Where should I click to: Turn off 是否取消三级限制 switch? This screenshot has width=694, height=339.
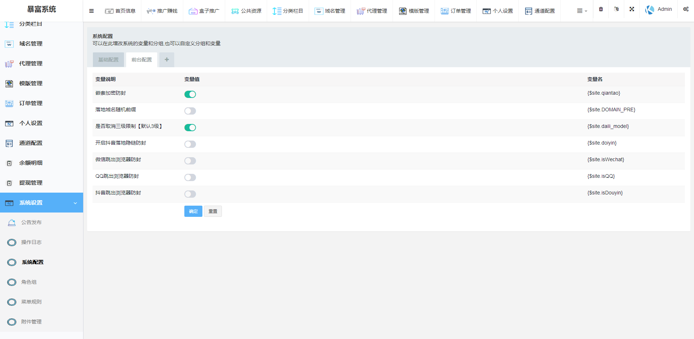coord(190,128)
